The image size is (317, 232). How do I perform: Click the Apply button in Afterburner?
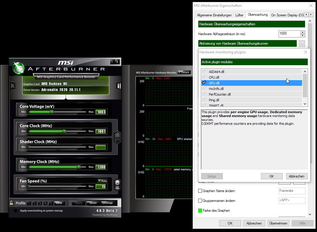(78, 203)
